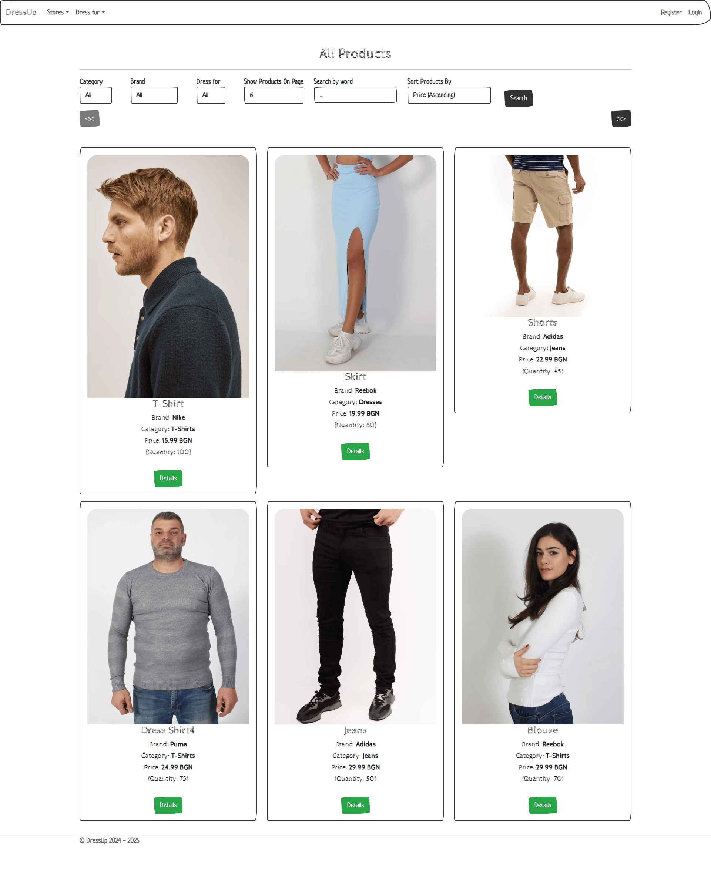Focus the Search by word field
Image resolution: width=711 pixels, height=871 pixels.
click(355, 95)
